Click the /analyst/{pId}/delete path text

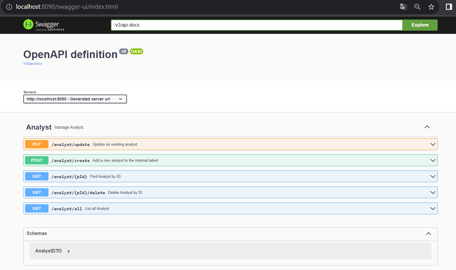(78, 193)
